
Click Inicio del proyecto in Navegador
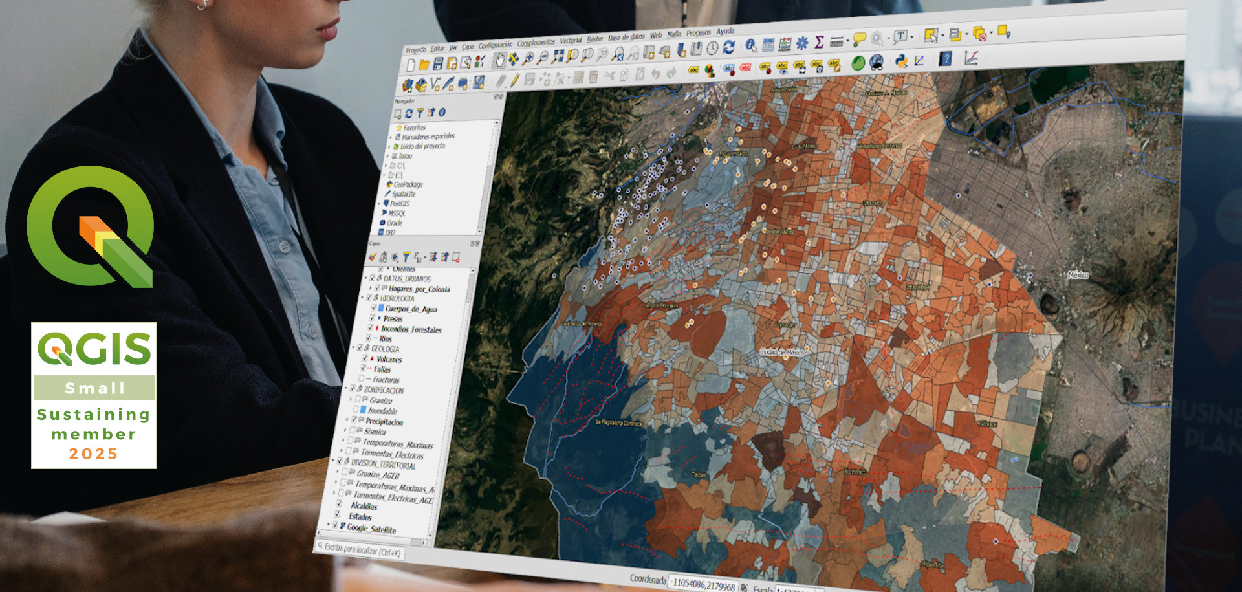point(424,147)
